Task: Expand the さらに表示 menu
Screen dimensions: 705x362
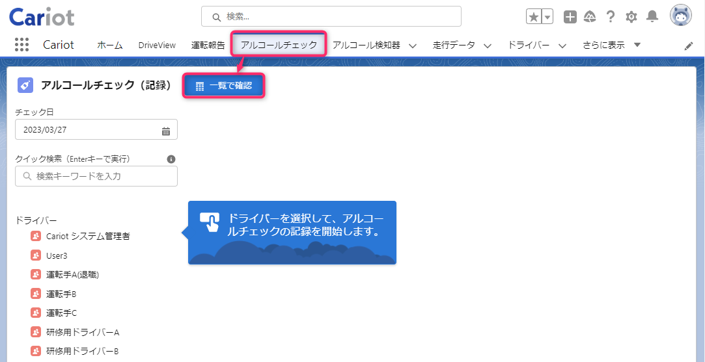Action: point(611,45)
